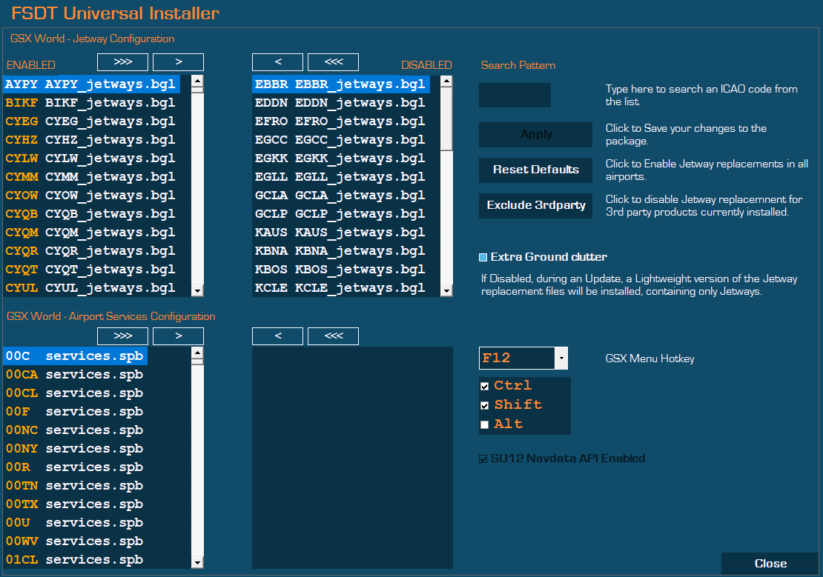Click the airport services '>>>' move-all button
The height and width of the screenshot is (577, 823).
pos(123,336)
